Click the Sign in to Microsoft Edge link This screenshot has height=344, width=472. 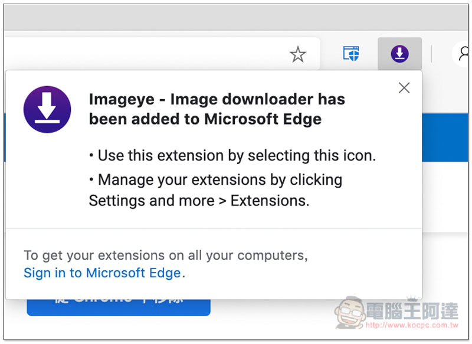pyautogui.click(x=102, y=273)
